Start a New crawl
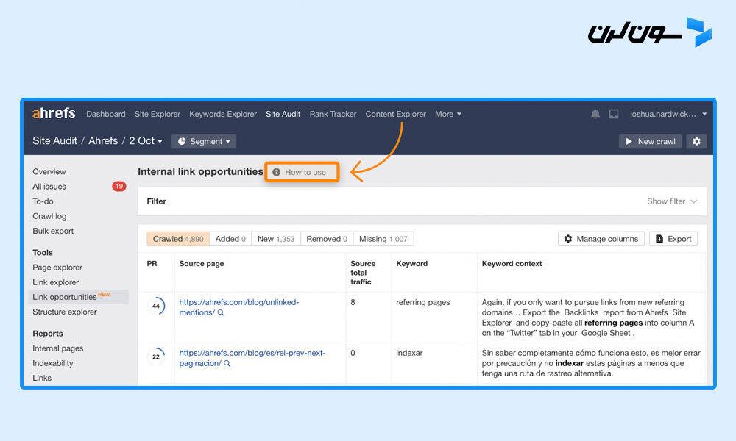Screen dimensions: 736x441 click(650, 141)
